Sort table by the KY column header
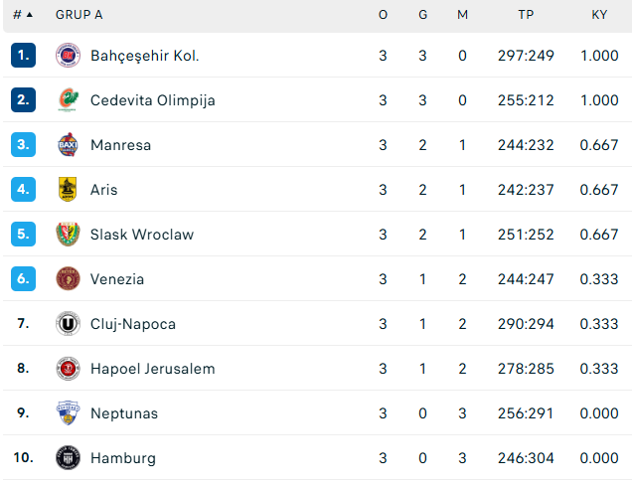 pos(599,15)
